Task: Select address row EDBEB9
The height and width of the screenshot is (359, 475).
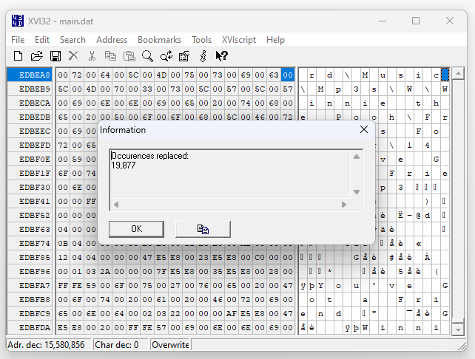Action: pos(30,89)
